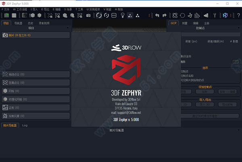Click the triangle with upward arrow icon
This screenshot has width=242, height=162.
pos(190,15)
